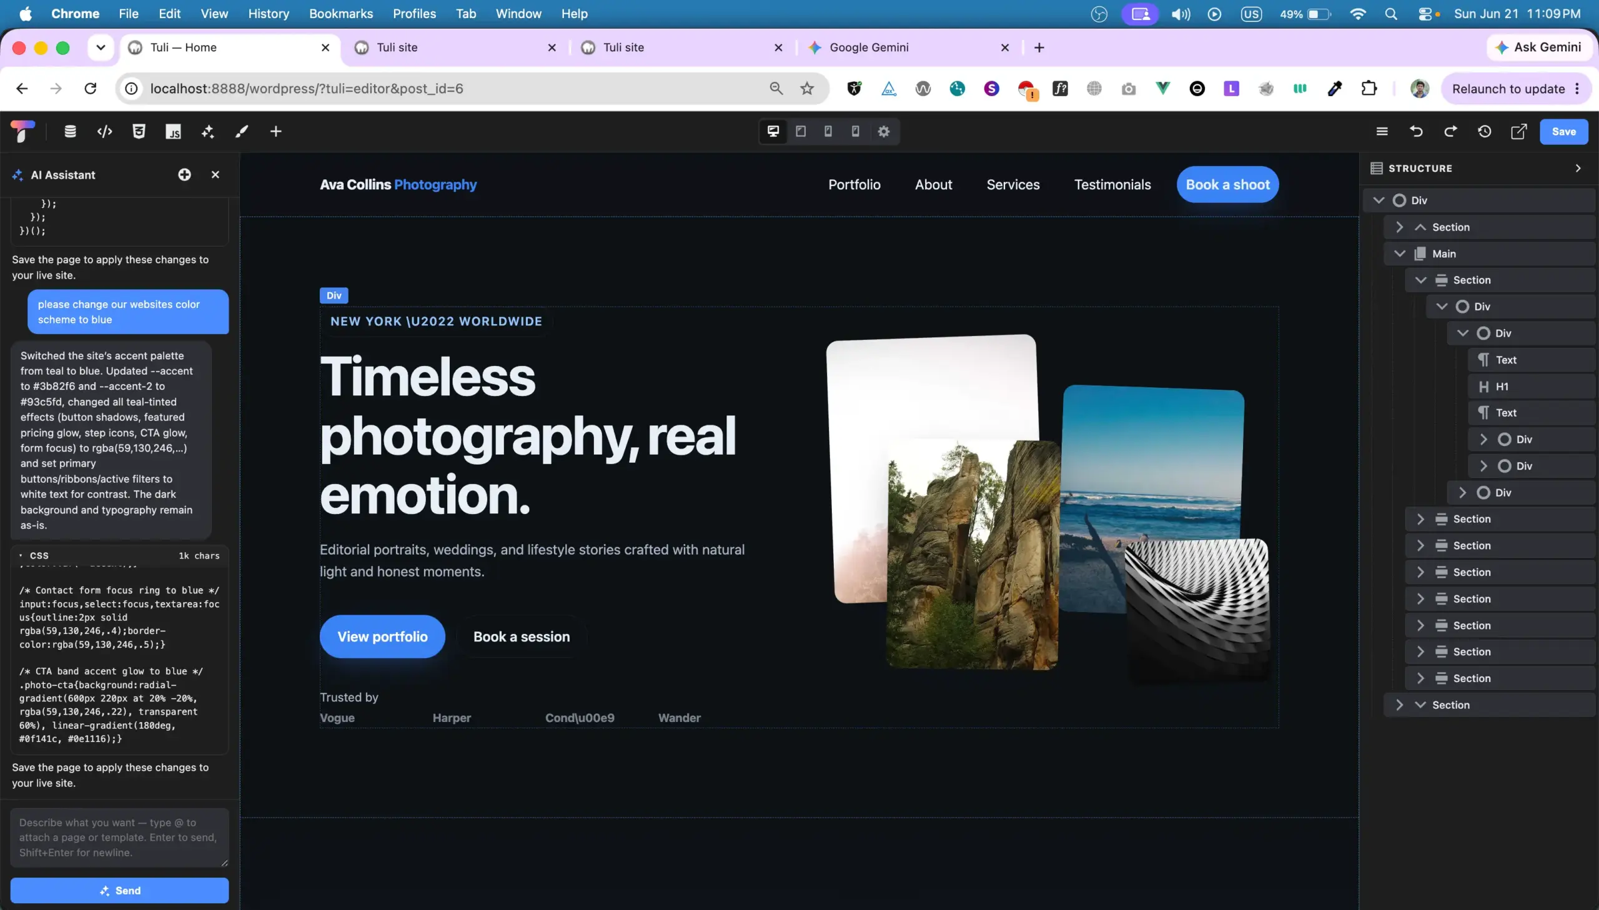Open the tab search dropdown

click(100, 47)
